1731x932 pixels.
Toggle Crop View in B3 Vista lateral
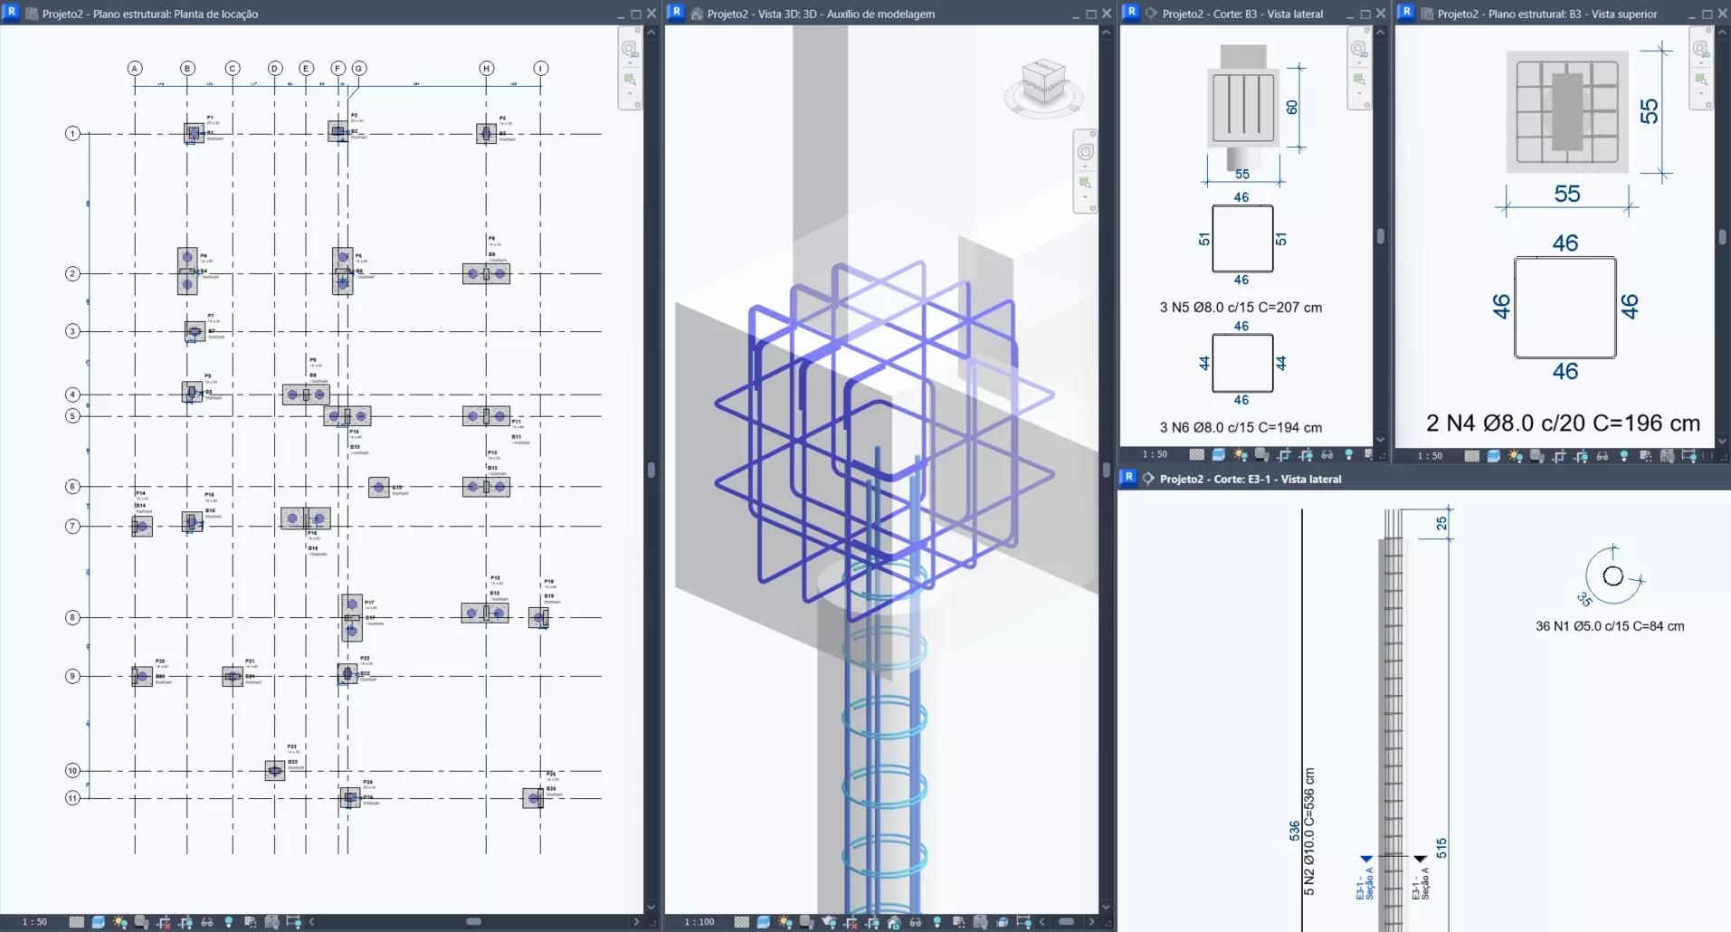pyautogui.click(x=1284, y=455)
